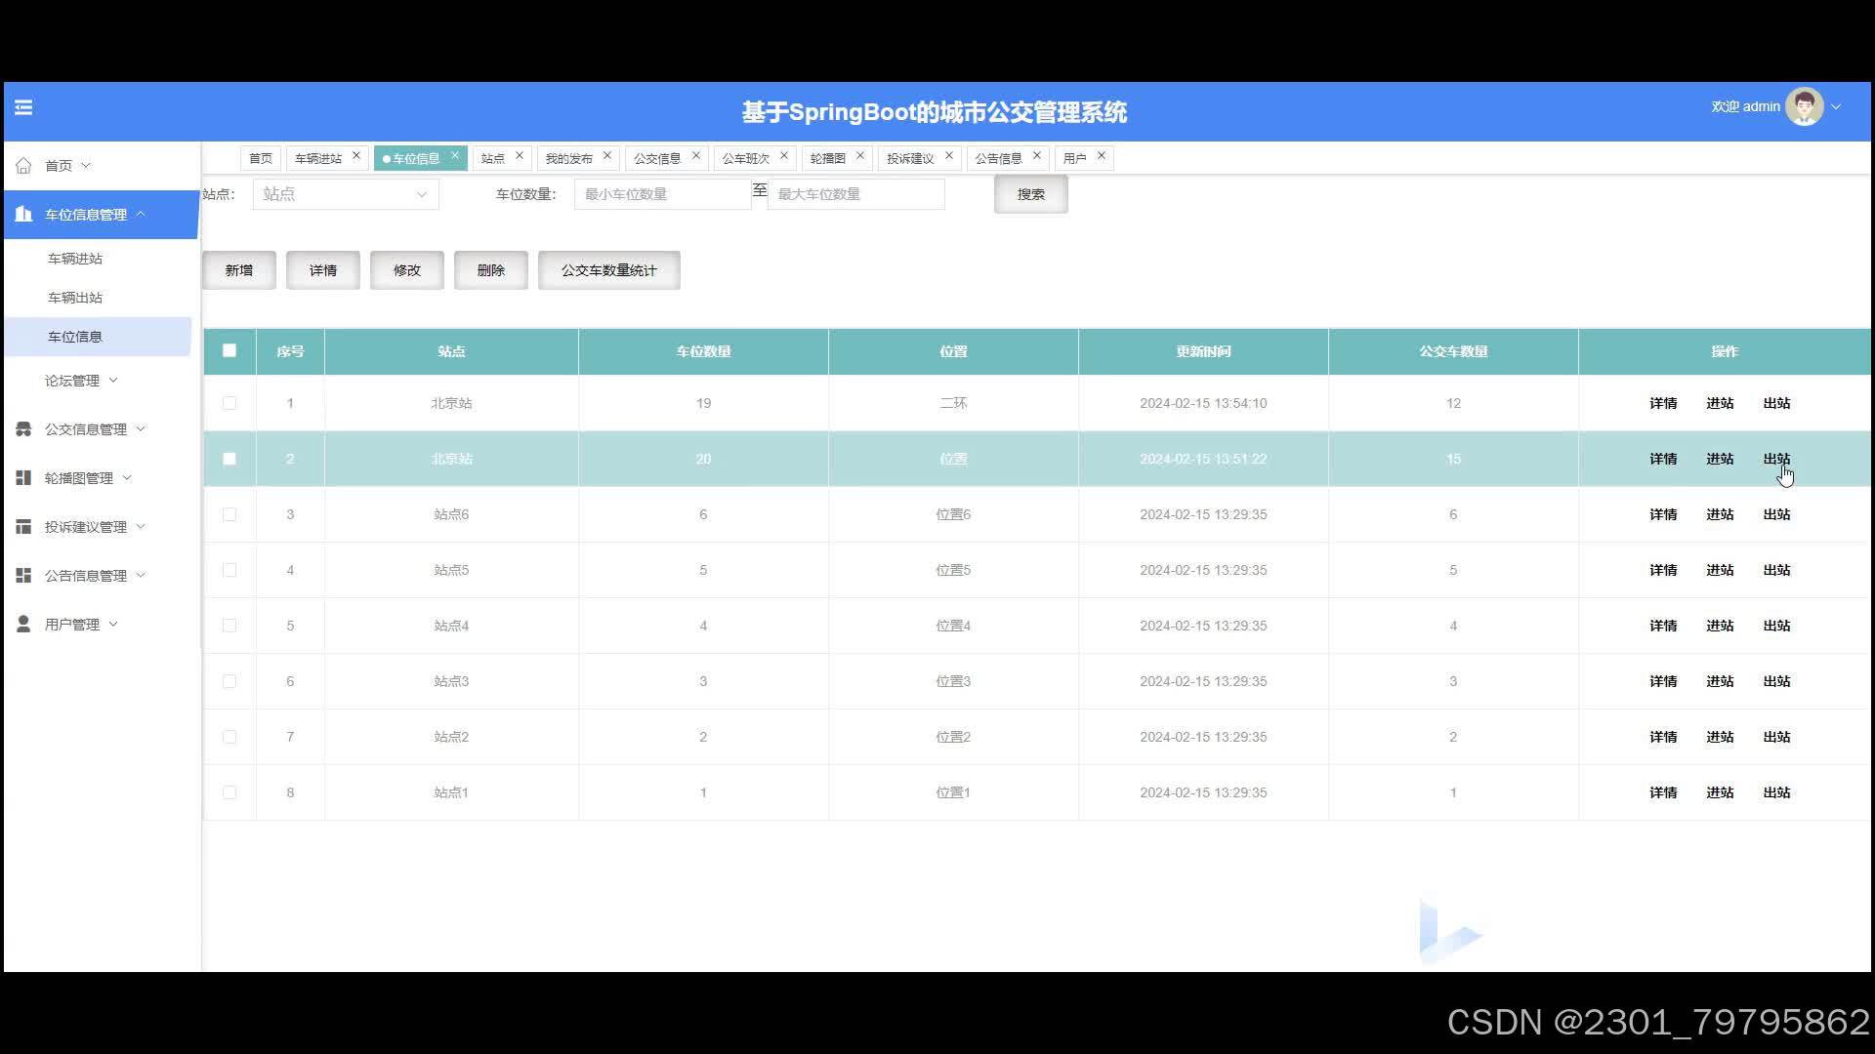Toggle the select-all checkbox in the table header
Image resolution: width=1875 pixels, height=1054 pixels.
[x=229, y=351]
